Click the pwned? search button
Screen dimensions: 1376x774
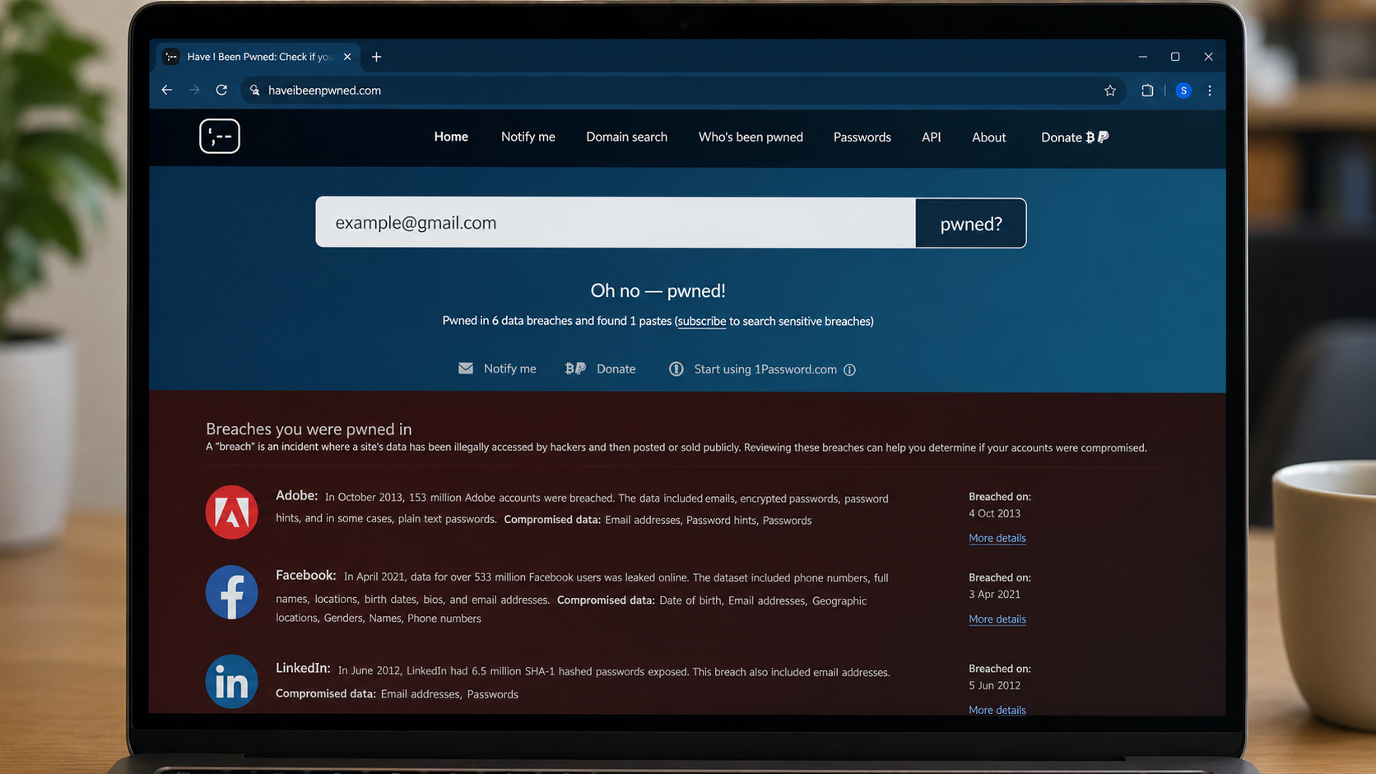(x=971, y=223)
